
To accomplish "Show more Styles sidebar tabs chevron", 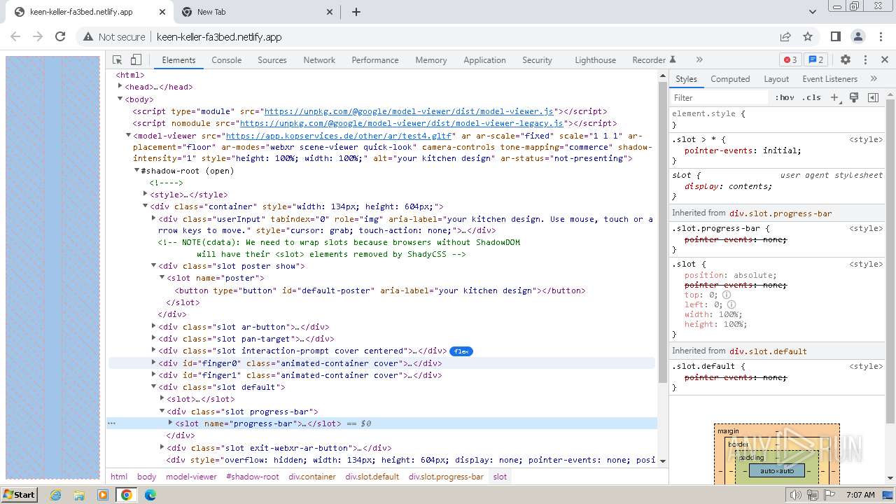I will pyautogui.click(x=874, y=79).
